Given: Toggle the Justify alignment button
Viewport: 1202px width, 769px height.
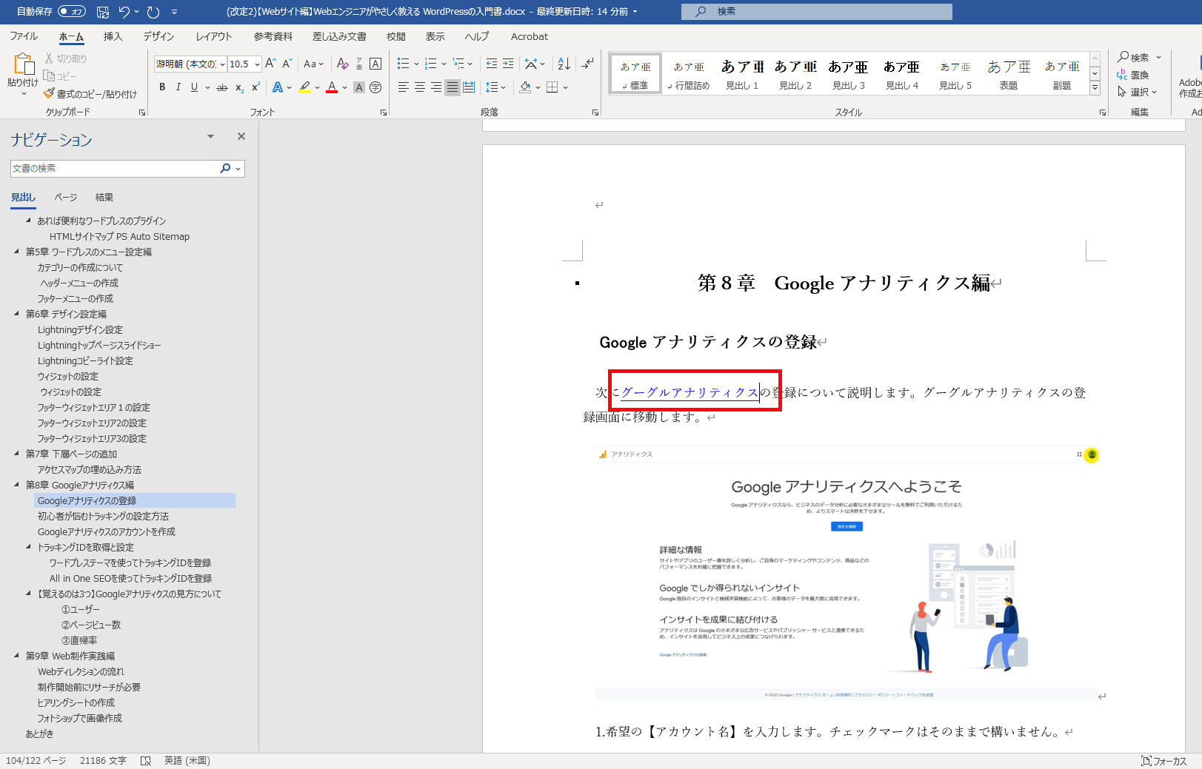Looking at the screenshot, I should [x=453, y=87].
